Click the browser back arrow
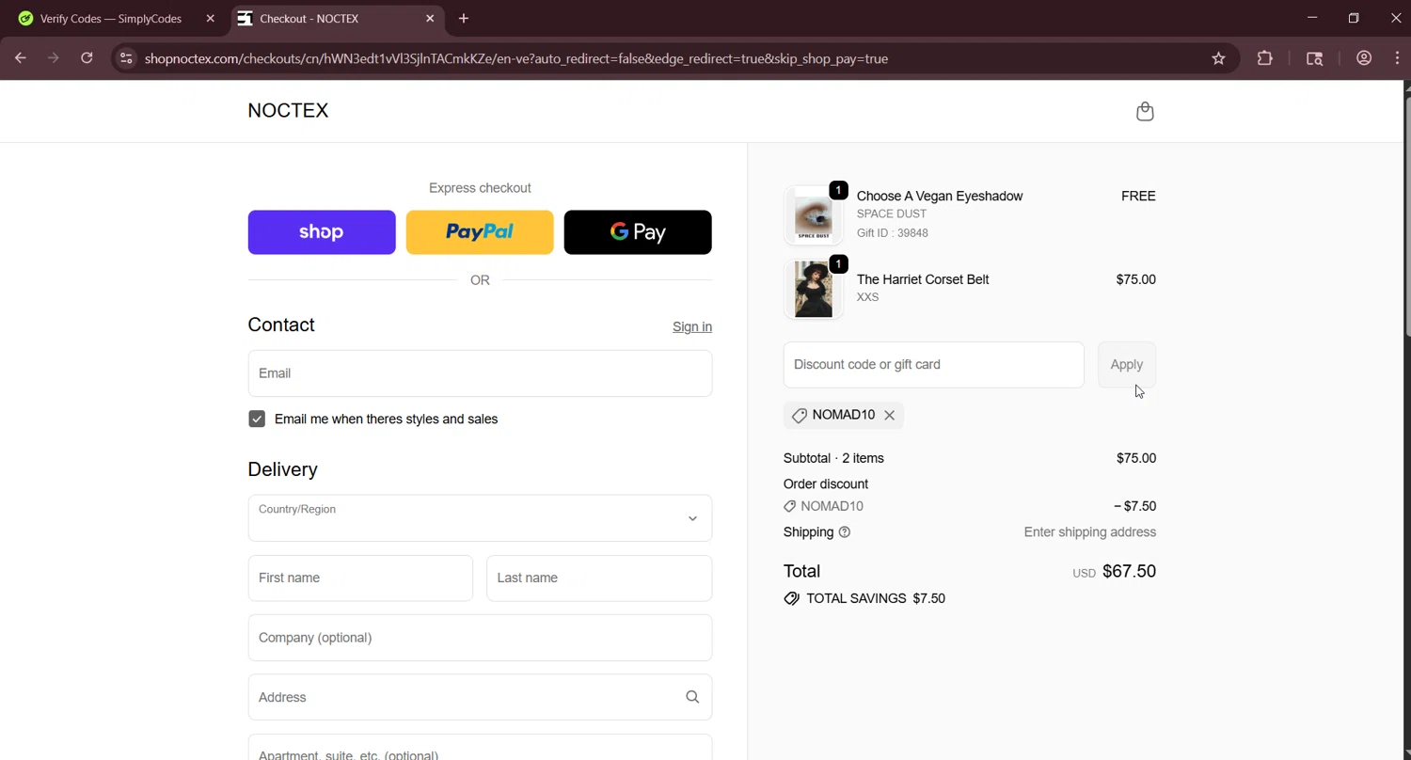This screenshot has height=760, width=1411. [21, 58]
